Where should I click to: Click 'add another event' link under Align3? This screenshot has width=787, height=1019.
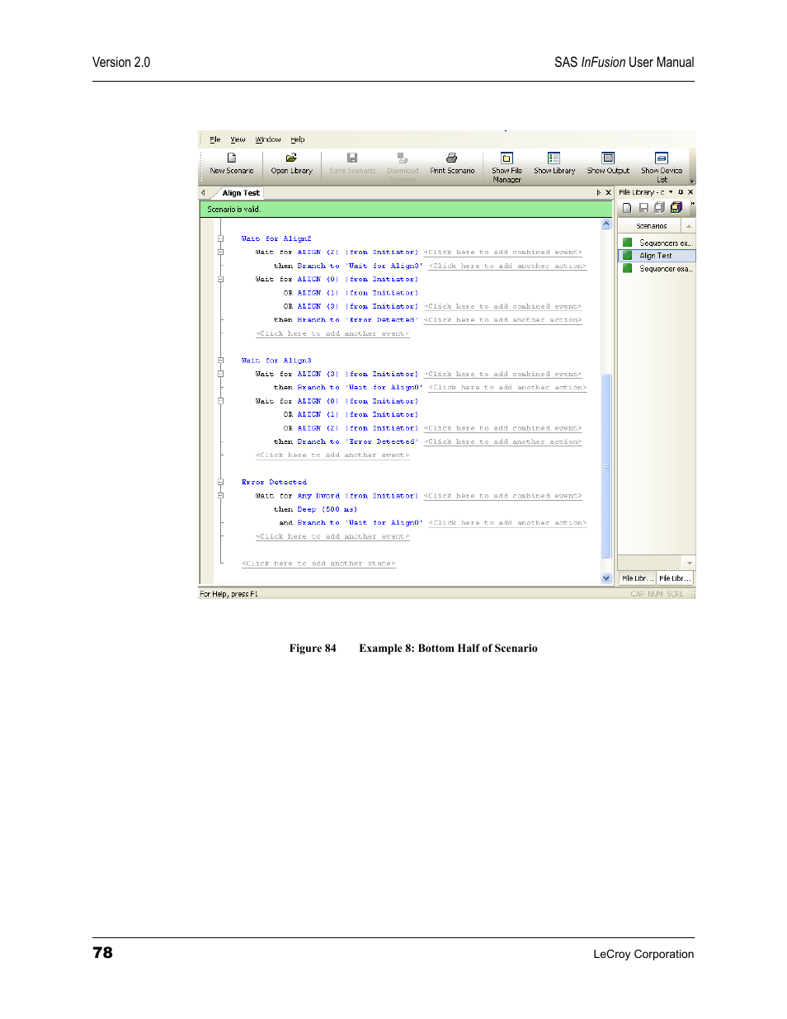(332, 455)
